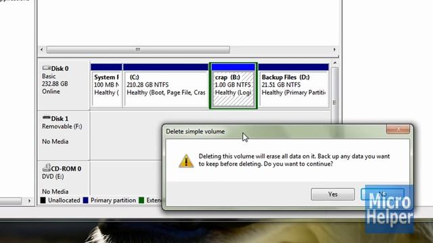
Task: Click "No Media" under Disk 1
Action: pyautogui.click(x=55, y=142)
